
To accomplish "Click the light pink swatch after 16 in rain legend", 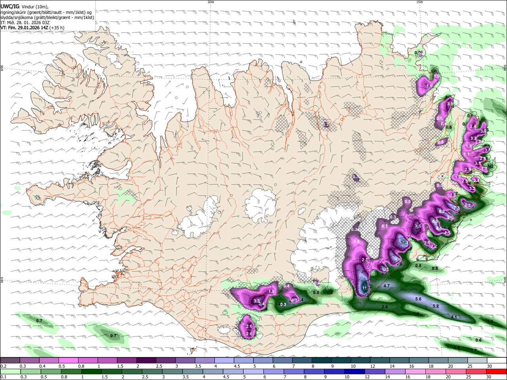I will (x=414, y=371).
